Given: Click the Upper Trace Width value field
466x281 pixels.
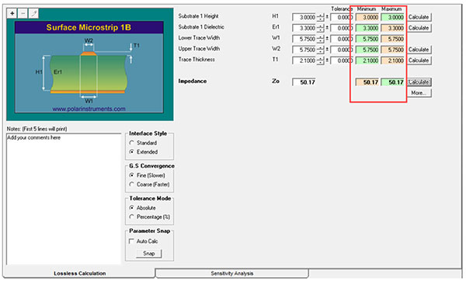Looking at the screenshot, I should coord(304,50).
